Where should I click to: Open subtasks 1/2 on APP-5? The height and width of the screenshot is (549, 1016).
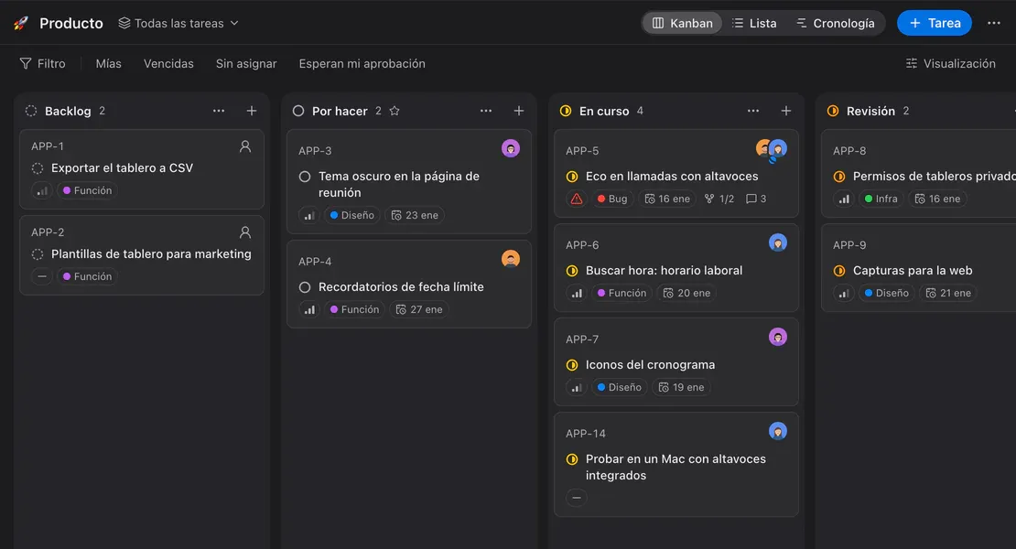[x=719, y=199]
